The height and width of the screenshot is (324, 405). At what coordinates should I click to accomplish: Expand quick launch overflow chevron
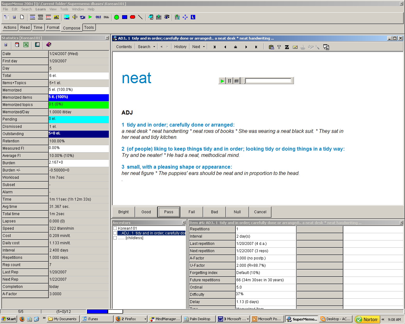[44, 318]
